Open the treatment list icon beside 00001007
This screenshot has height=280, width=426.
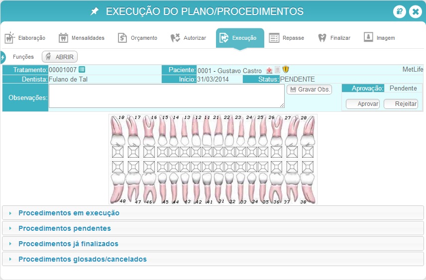82,70
